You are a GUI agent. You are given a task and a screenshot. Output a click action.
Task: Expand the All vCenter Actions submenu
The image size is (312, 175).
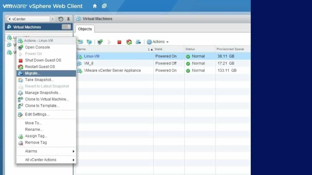click(x=46, y=160)
